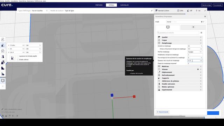Click the Matériau category icon
The image size is (224, 126).
coord(159,66)
